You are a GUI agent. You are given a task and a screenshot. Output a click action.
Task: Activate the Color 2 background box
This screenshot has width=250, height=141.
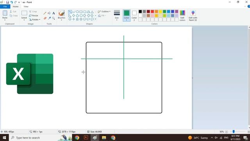coord(134,16)
